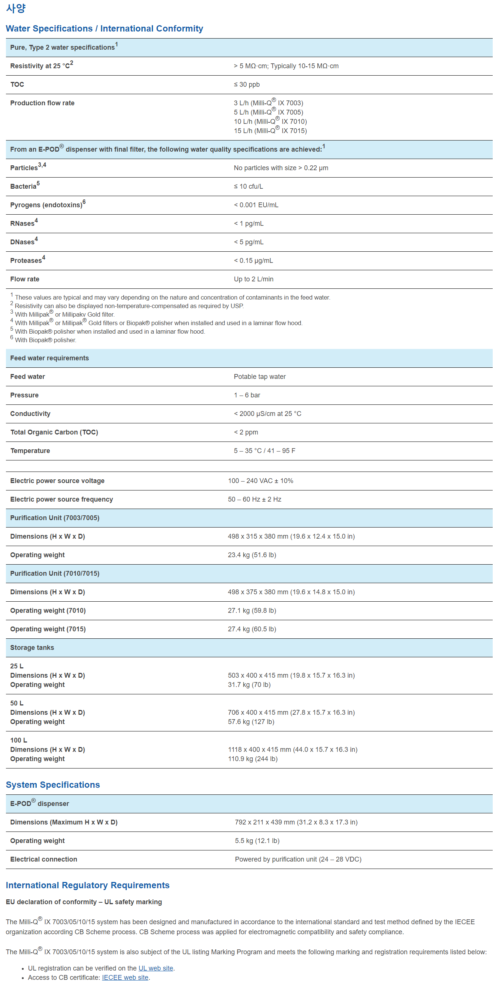Select the '> 5 MΩ·cm; Typically 10-15 MΩ·cm' value
The image size is (493, 995).
click(x=286, y=66)
